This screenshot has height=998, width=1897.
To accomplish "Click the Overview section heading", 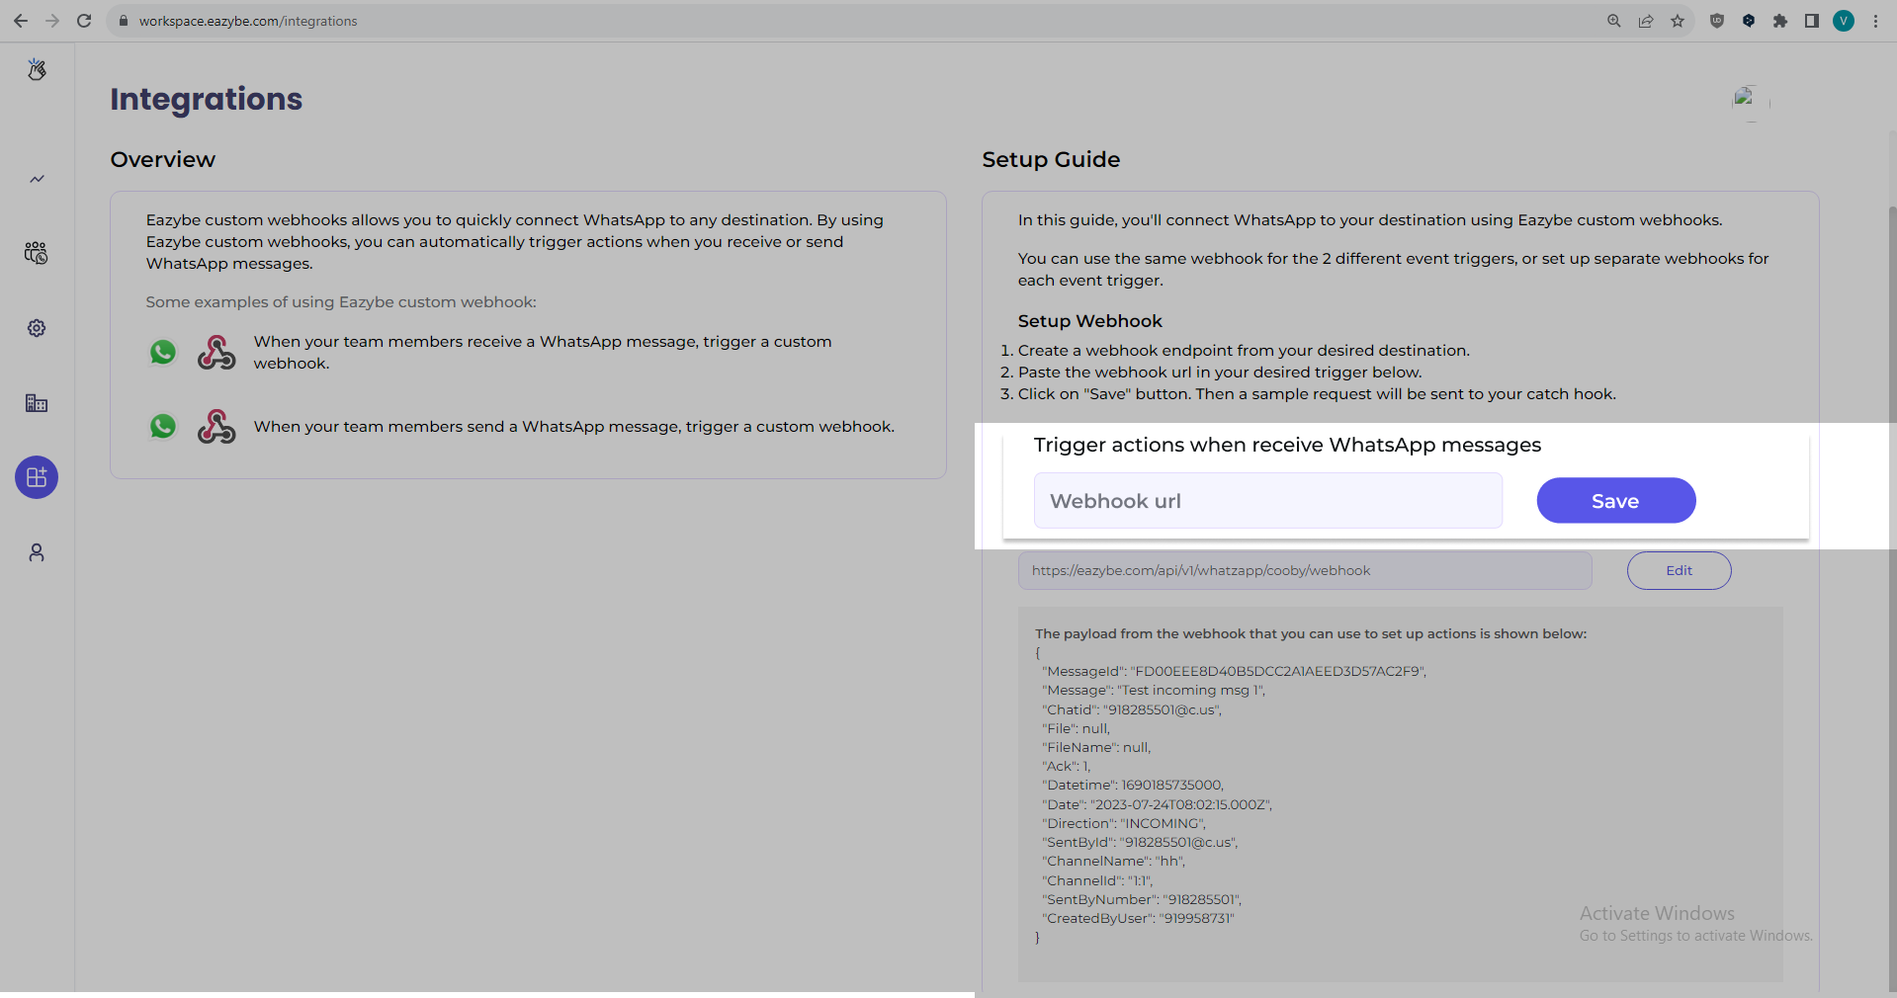I will coord(163,160).
